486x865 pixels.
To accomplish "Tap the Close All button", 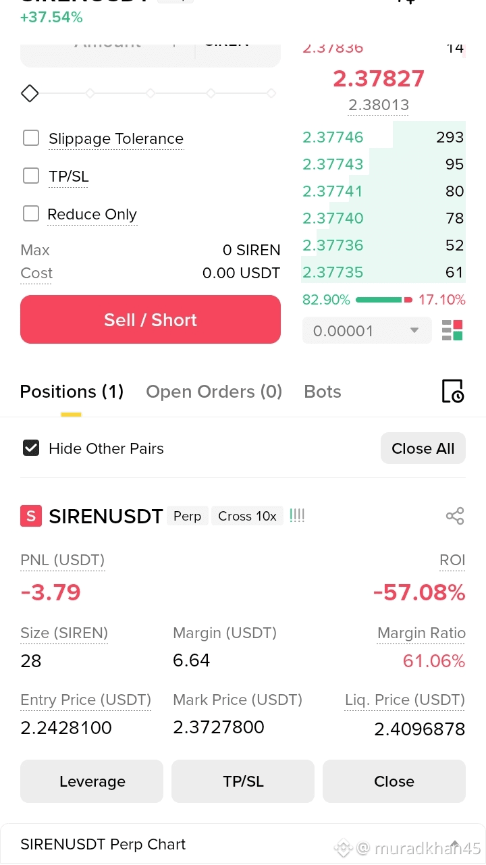I will click(x=423, y=448).
